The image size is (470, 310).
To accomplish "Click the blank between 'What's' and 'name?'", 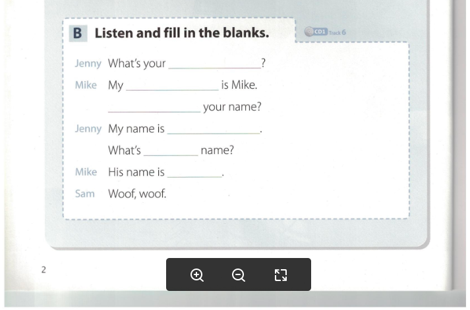I will (171, 150).
